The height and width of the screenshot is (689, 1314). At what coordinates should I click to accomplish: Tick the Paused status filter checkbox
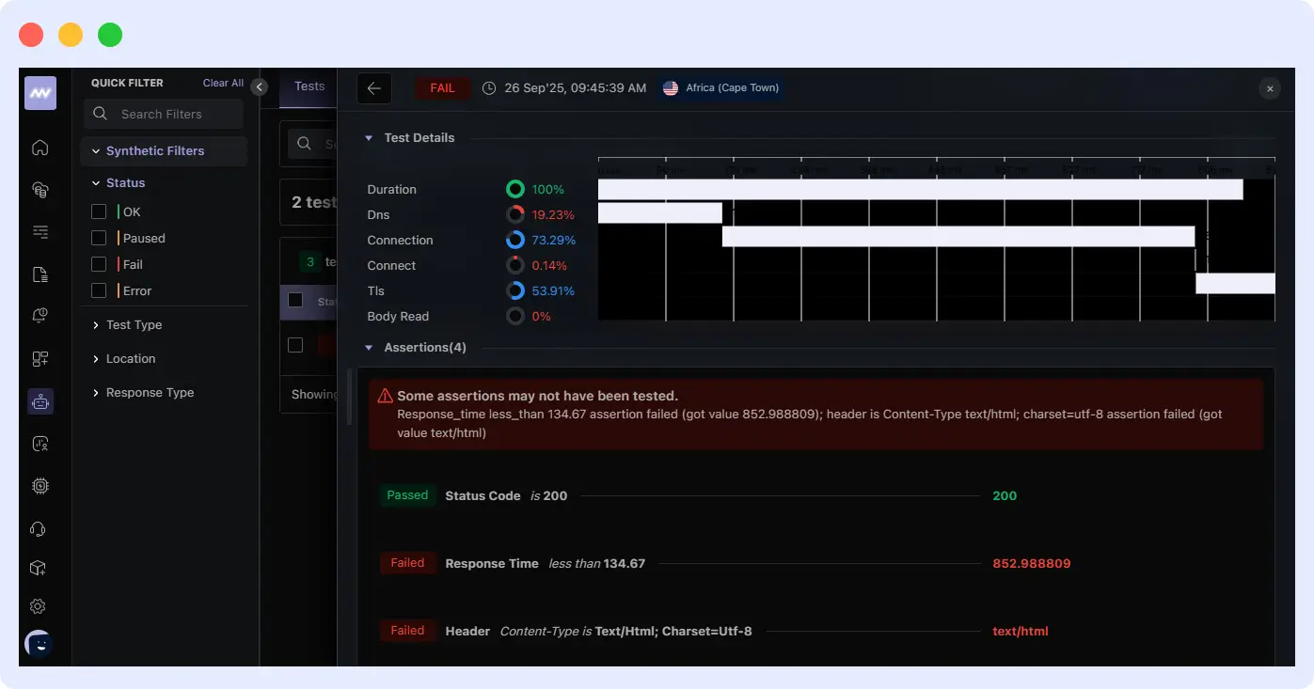99,238
